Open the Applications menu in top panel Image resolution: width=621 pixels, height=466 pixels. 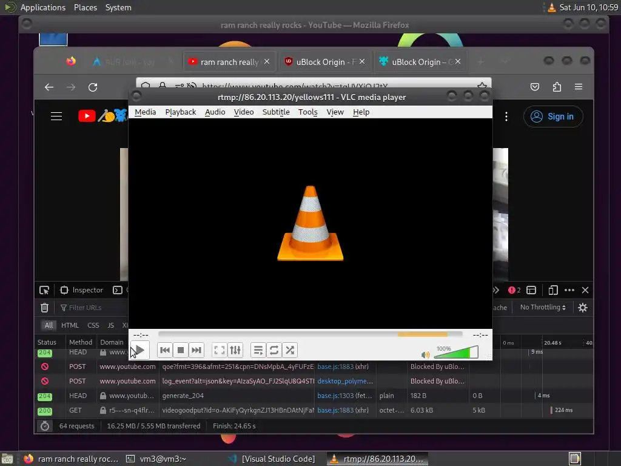click(43, 7)
